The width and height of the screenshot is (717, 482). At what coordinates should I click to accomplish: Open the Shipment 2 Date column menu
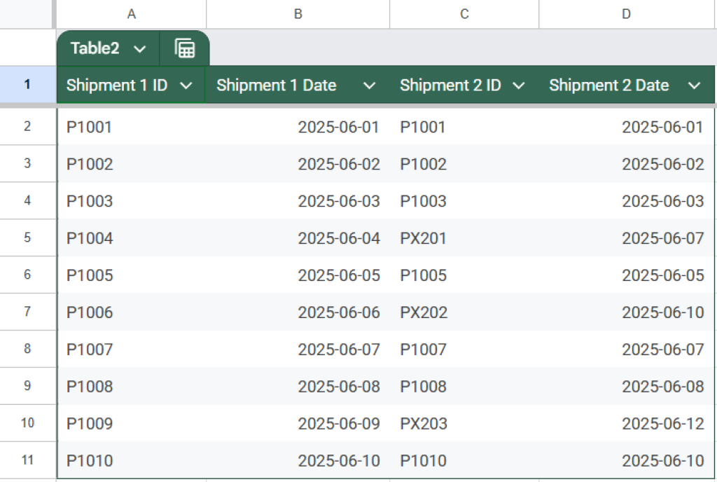pyautogui.click(x=695, y=85)
